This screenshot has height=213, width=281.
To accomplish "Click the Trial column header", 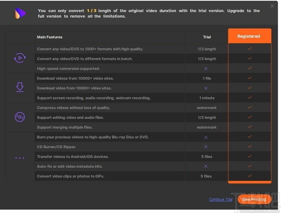I will [x=207, y=37].
